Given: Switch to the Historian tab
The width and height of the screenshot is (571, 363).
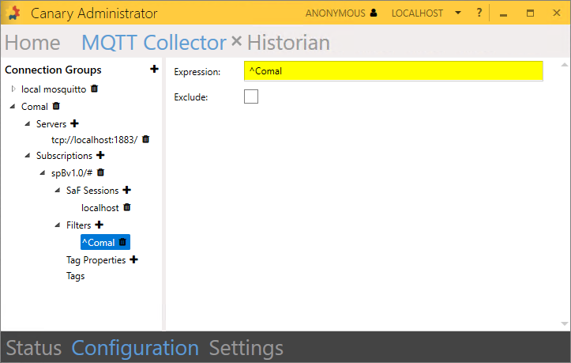Looking at the screenshot, I should point(288,43).
